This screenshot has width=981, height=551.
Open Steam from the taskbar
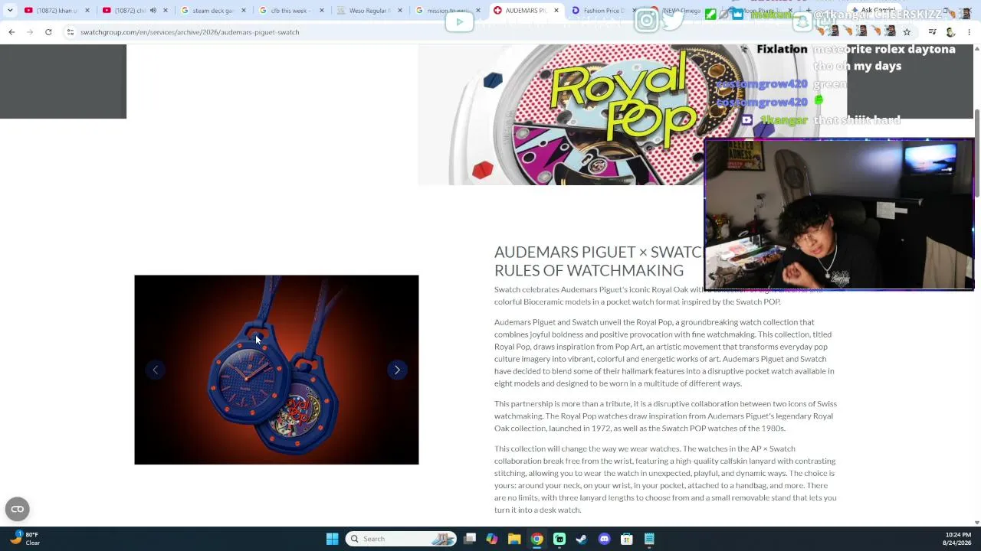click(x=582, y=539)
